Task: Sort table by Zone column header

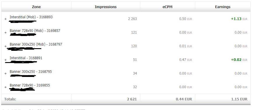Action: coord(36,7)
